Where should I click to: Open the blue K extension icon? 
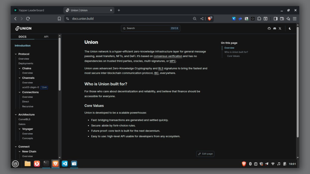coord(234,19)
